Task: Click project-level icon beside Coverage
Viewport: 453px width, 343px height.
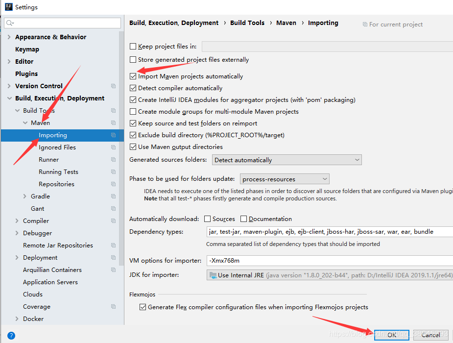Action: (113, 306)
